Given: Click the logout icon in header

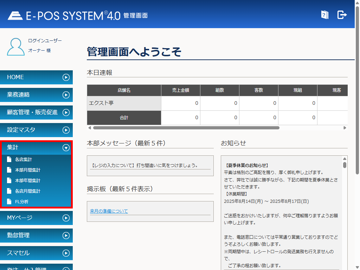Looking at the screenshot, I should (x=342, y=15).
